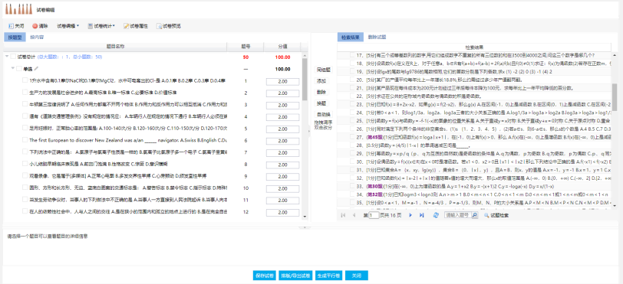Jump to last results page arrow

[x=421, y=215]
